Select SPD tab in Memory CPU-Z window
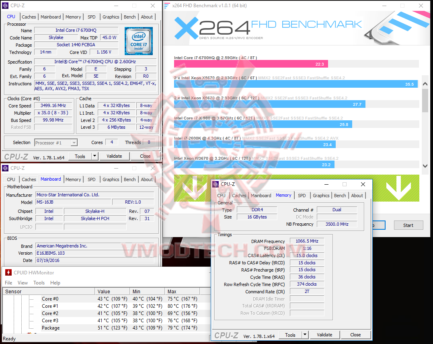Image resolution: width=433 pixels, height=344 pixels. coord(302,196)
